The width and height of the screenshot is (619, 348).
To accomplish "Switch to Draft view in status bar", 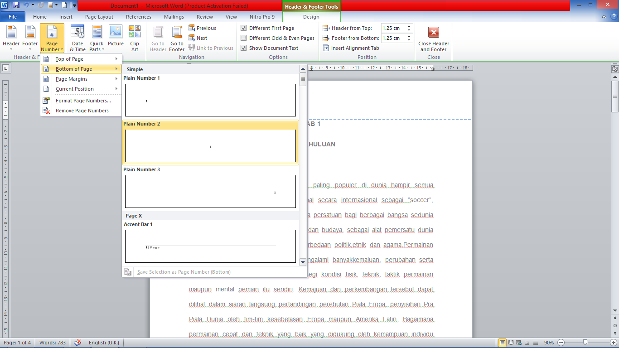I will tap(535, 343).
